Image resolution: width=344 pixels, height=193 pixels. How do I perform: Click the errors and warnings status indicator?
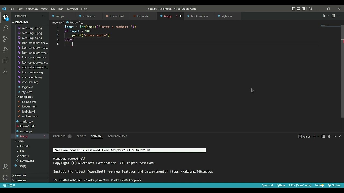[9, 185]
